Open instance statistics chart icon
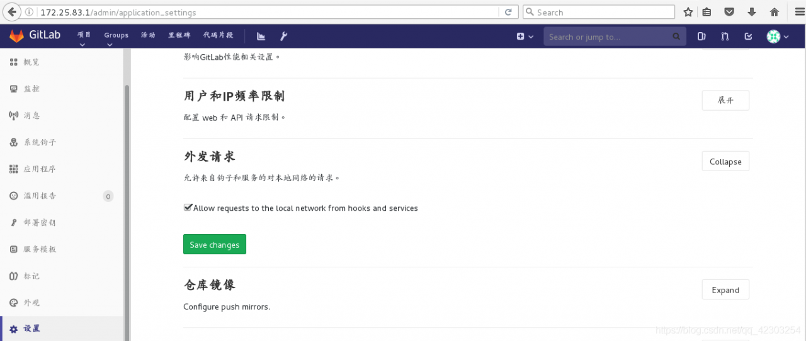The image size is (806, 341). click(x=261, y=36)
